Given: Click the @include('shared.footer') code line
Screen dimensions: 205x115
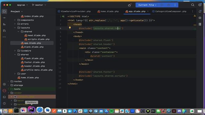Looking at the screenshot, I should coord(97,72).
